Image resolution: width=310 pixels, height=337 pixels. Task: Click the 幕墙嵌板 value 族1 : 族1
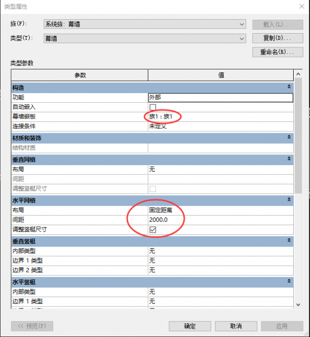(161, 117)
